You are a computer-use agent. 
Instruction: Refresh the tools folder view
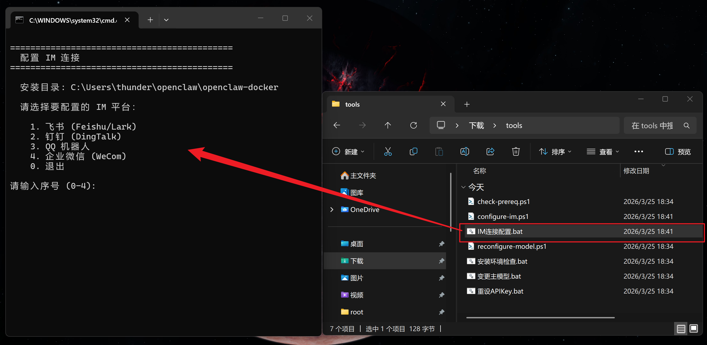coord(413,126)
